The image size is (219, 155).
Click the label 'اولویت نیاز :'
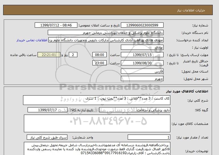point(200,47)
